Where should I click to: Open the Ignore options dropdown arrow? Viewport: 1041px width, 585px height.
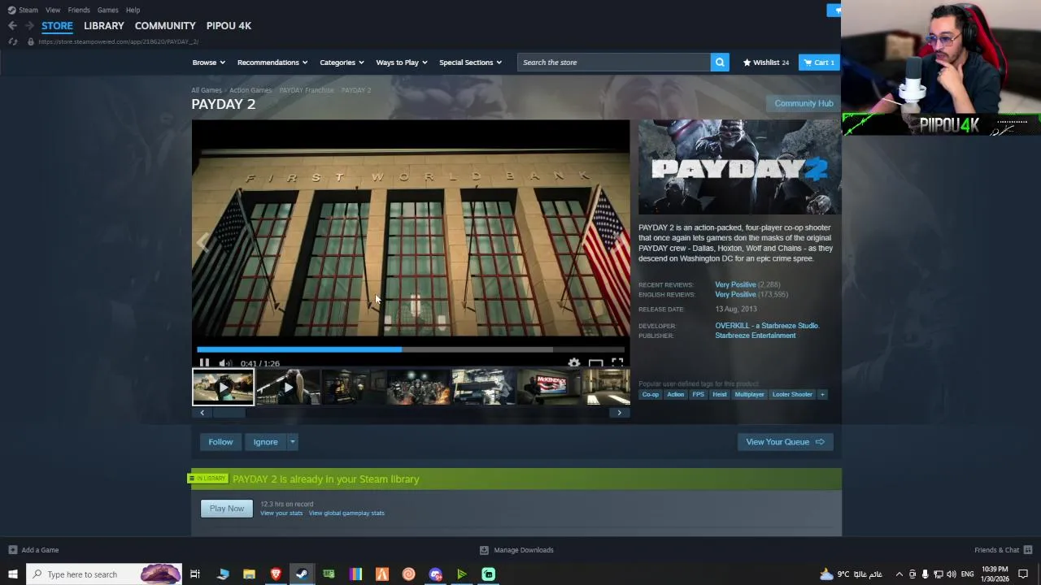293,442
